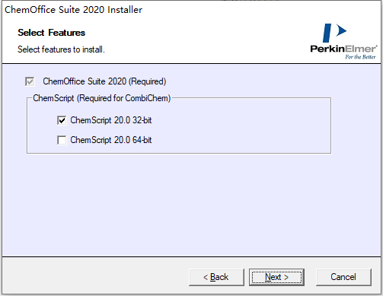Cancel the installer setup
This screenshot has height=296, width=383.
tap(343, 277)
